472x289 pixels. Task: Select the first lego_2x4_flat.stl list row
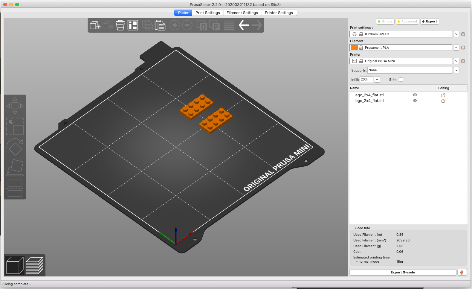(x=408, y=95)
